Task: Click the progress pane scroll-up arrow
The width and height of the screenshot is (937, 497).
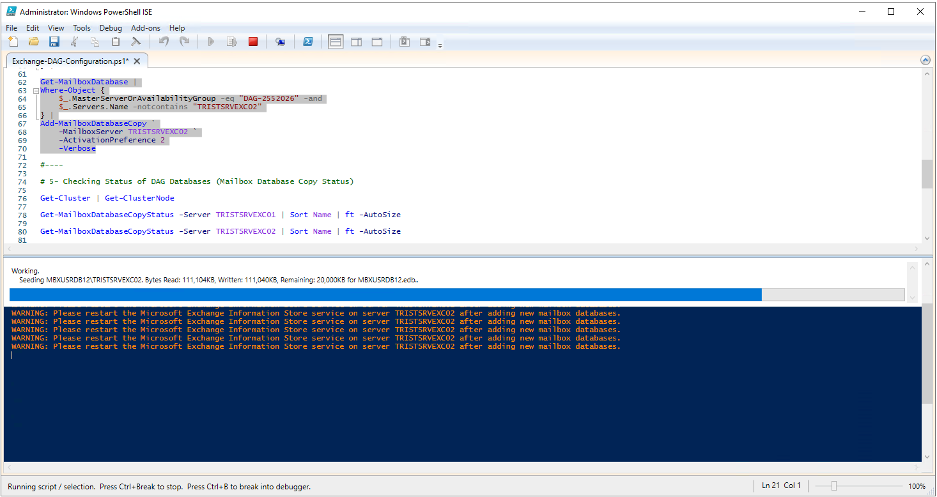Action: point(913,269)
